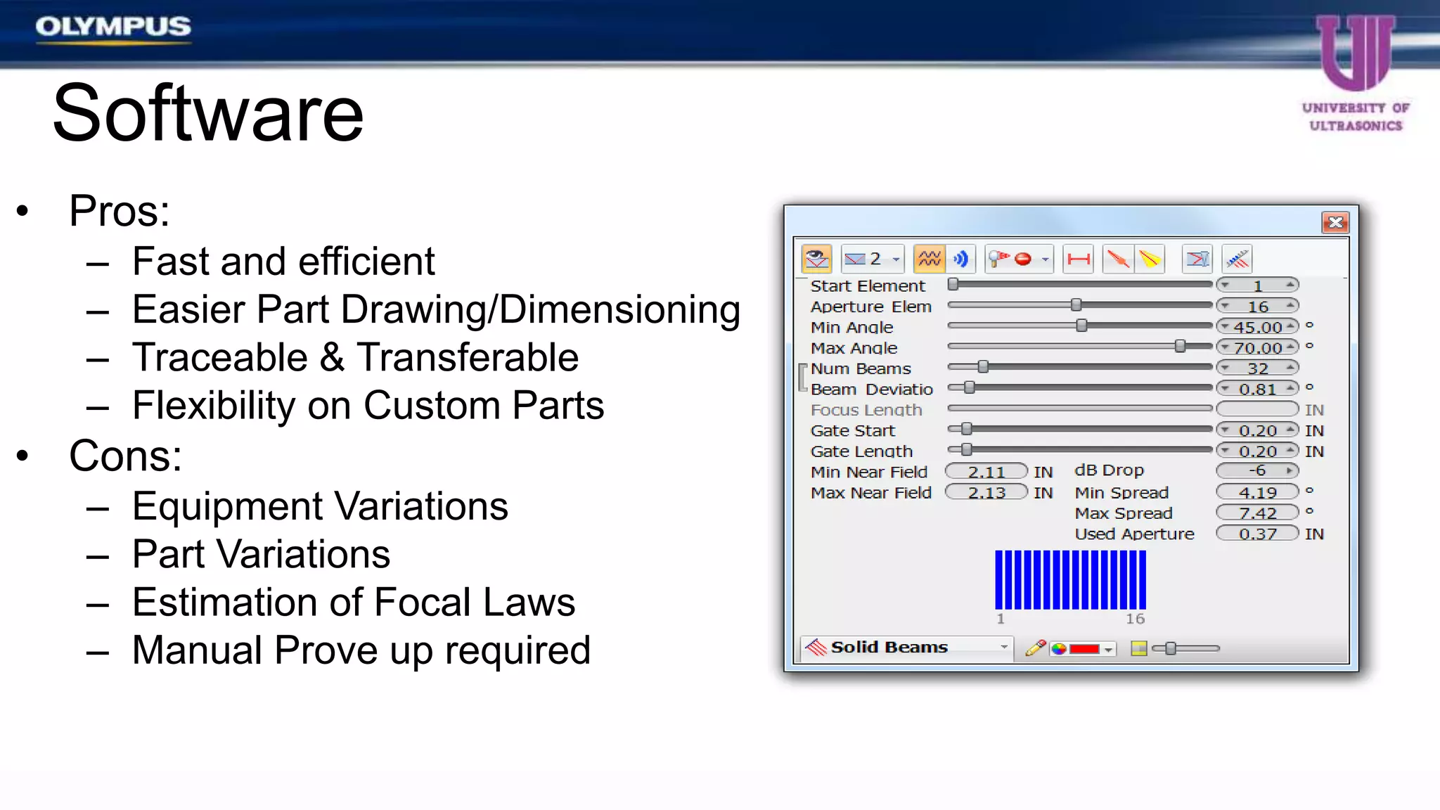Click the yellow transparency icon
This screenshot has width=1440, height=810.
[x=1139, y=648]
